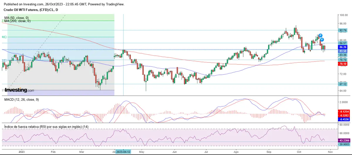Click the red -0.3282 MACD signal label
Screen dimensions: 352x155
coord(343,116)
